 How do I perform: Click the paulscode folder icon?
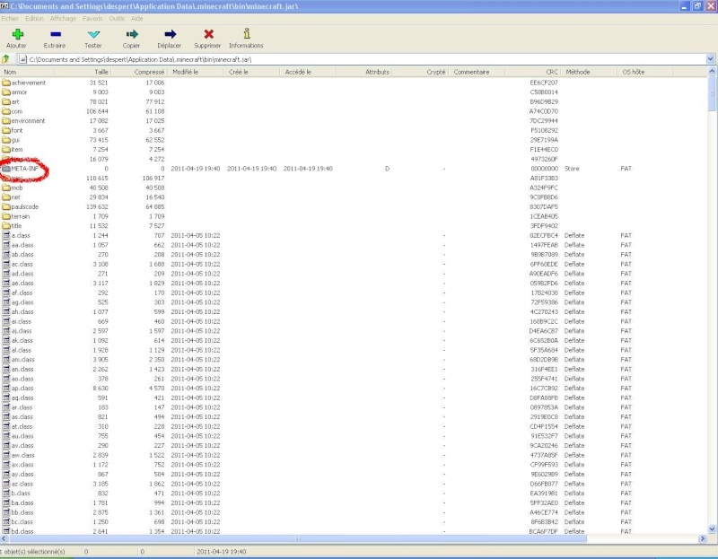point(6,207)
